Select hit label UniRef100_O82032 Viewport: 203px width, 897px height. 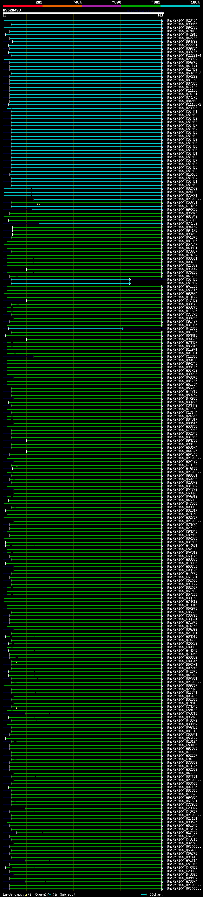point(182,188)
